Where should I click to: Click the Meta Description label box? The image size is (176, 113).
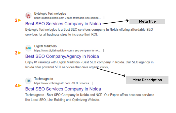(x=147, y=80)
